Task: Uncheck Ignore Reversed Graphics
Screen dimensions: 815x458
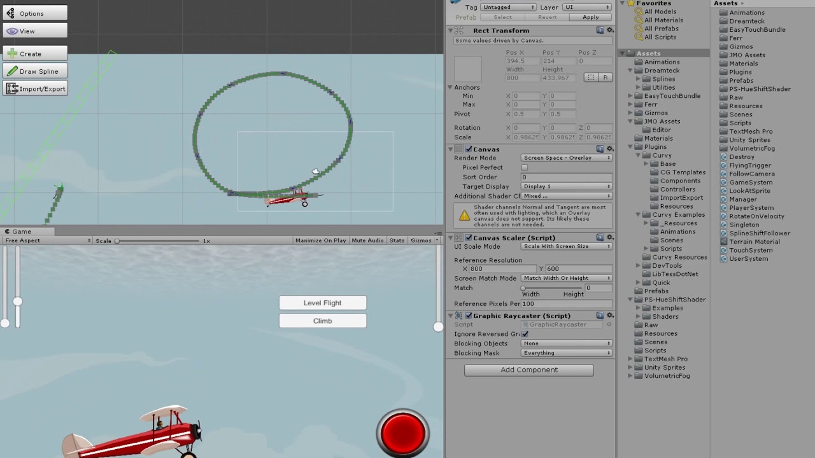Action: [525, 334]
